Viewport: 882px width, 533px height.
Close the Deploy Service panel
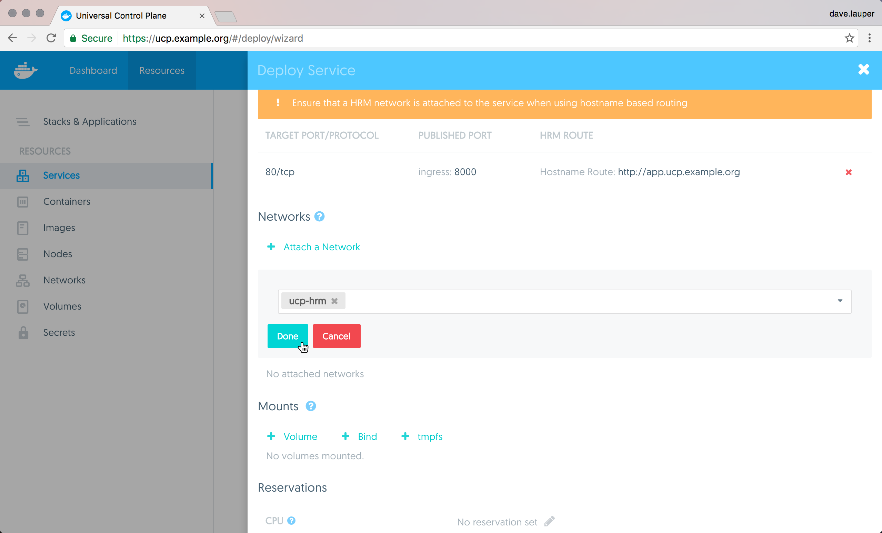(863, 69)
